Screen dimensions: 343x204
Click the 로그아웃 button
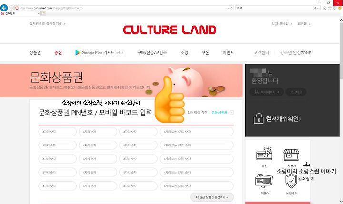[x=296, y=92]
